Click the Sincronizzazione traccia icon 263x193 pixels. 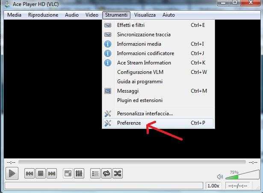(108, 35)
